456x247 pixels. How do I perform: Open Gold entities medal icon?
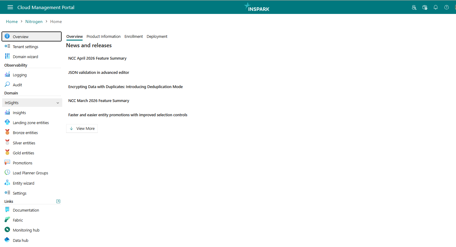7,153
